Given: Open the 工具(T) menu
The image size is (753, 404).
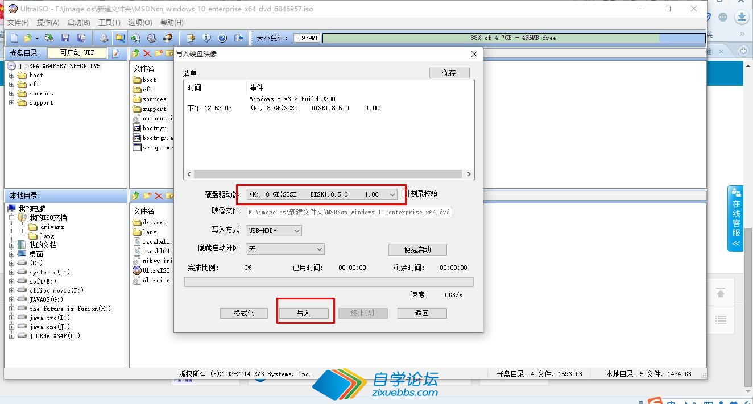Looking at the screenshot, I should tap(110, 23).
